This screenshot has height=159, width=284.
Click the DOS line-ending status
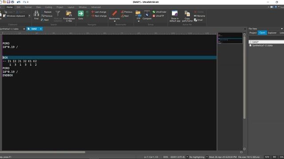(x=166, y=157)
